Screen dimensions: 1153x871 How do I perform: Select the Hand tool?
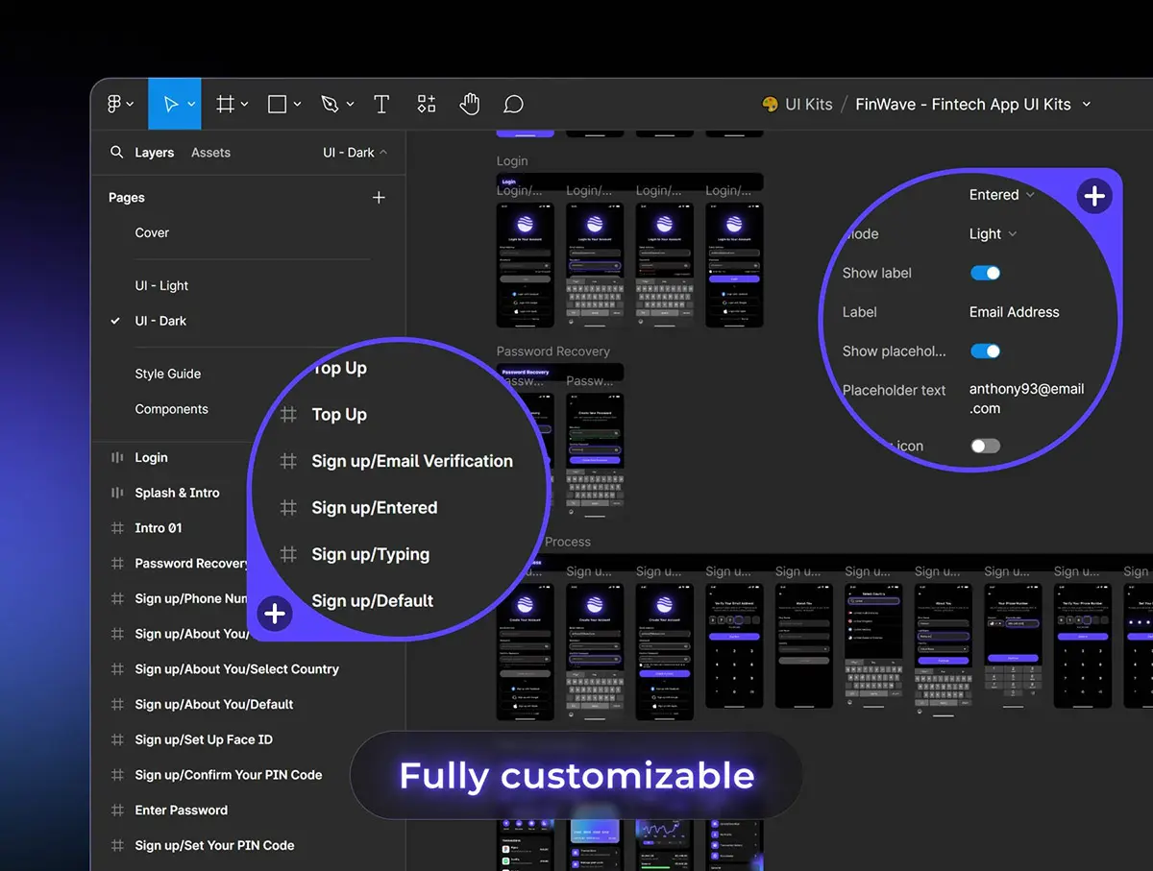pyautogui.click(x=469, y=105)
